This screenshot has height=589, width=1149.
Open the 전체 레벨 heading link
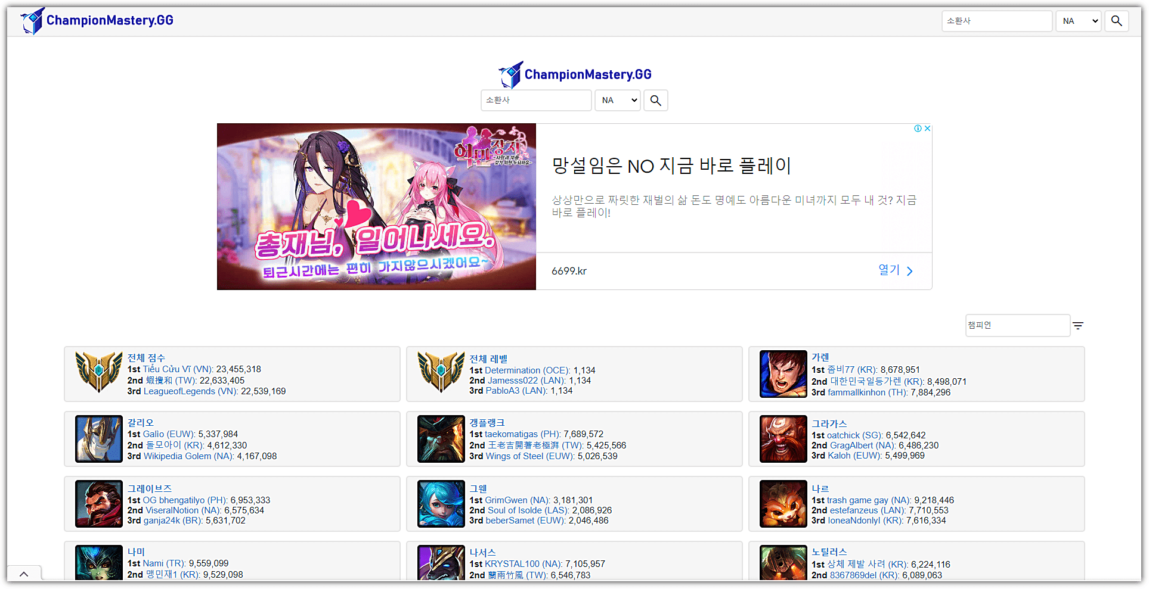pyautogui.click(x=488, y=359)
